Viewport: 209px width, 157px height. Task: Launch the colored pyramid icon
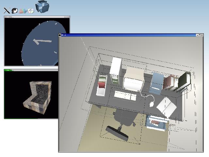click(22, 11)
